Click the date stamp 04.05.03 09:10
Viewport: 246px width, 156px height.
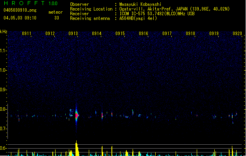tap(20, 18)
